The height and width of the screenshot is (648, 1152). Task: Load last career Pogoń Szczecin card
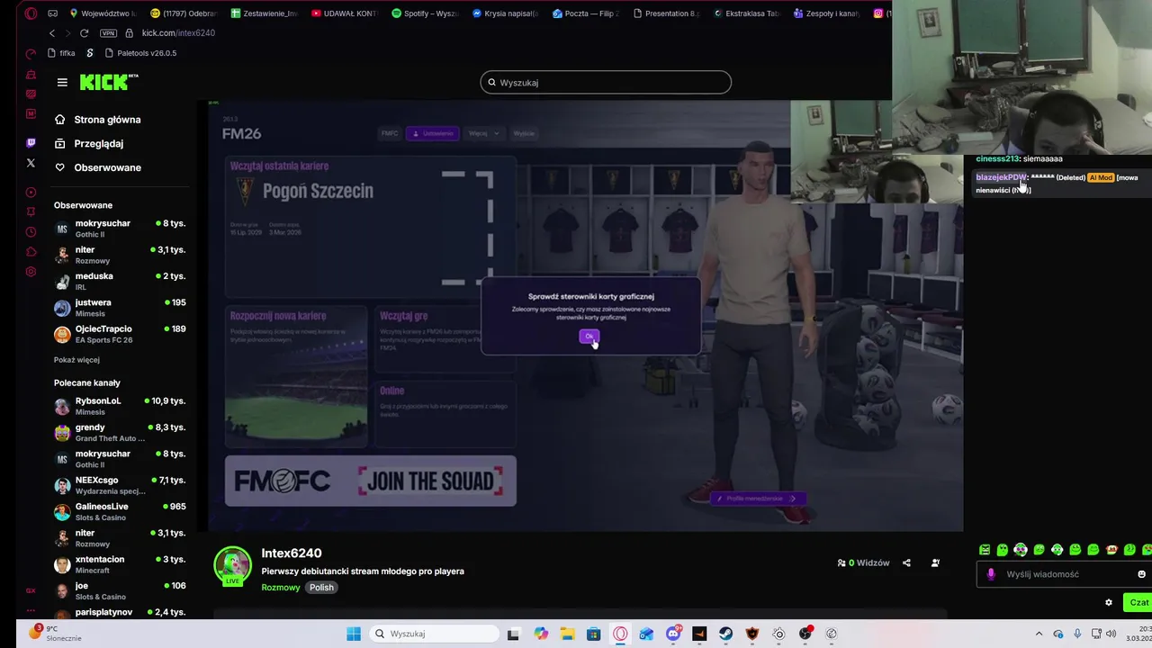tap(371, 226)
